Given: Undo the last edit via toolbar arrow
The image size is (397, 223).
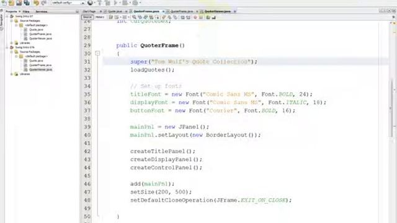Looking at the screenshot, I should point(36,2).
